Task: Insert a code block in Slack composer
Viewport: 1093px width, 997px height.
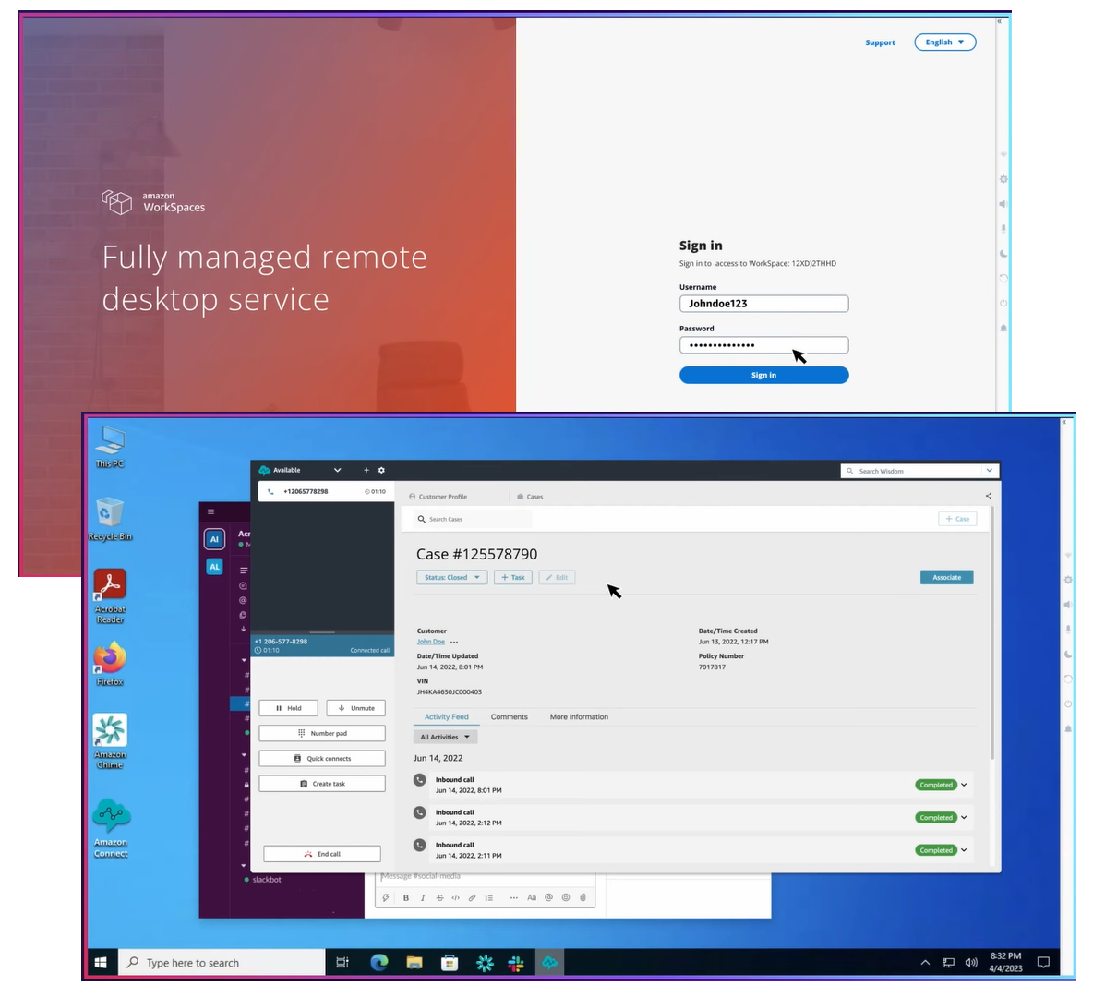Action: 455,896
